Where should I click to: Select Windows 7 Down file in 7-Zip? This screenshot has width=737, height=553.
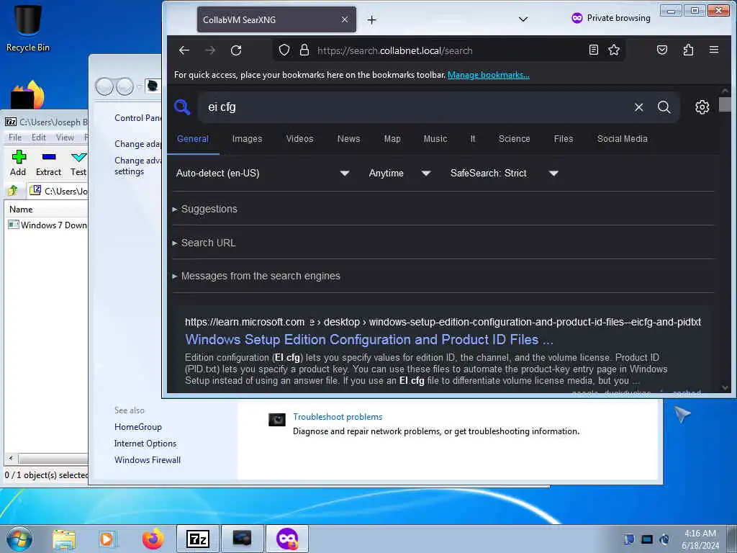[48, 225]
